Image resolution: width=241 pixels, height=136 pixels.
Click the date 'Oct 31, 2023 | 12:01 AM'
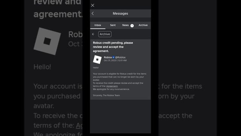pos(115,60)
